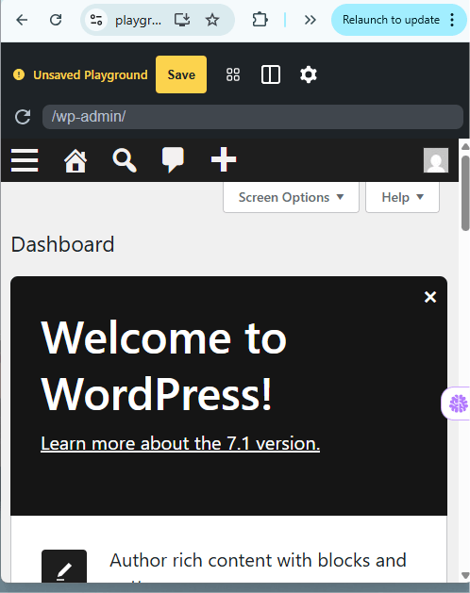Open Playground settings gear
The width and height of the screenshot is (470, 593).
[x=309, y=74]
